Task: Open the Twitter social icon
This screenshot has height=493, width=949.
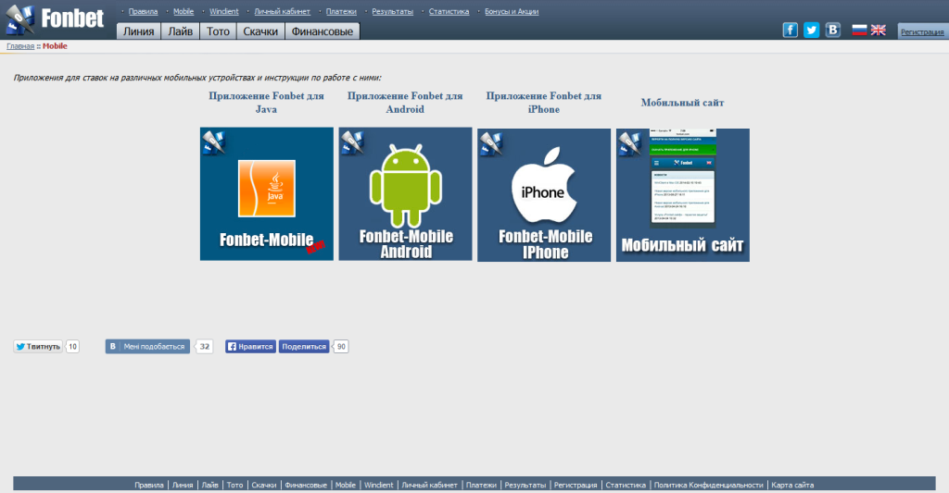Action: [x=811, y=31]
